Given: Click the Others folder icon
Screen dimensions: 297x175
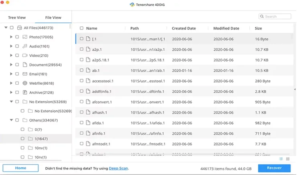Looking at the screenshot, I should 25,120.
